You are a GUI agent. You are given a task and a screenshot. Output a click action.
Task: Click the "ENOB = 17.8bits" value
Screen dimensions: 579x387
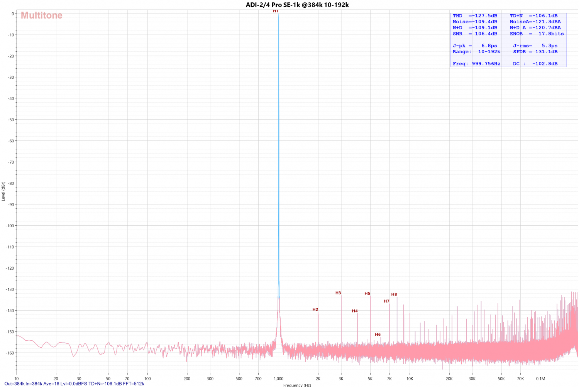(537, 34)
